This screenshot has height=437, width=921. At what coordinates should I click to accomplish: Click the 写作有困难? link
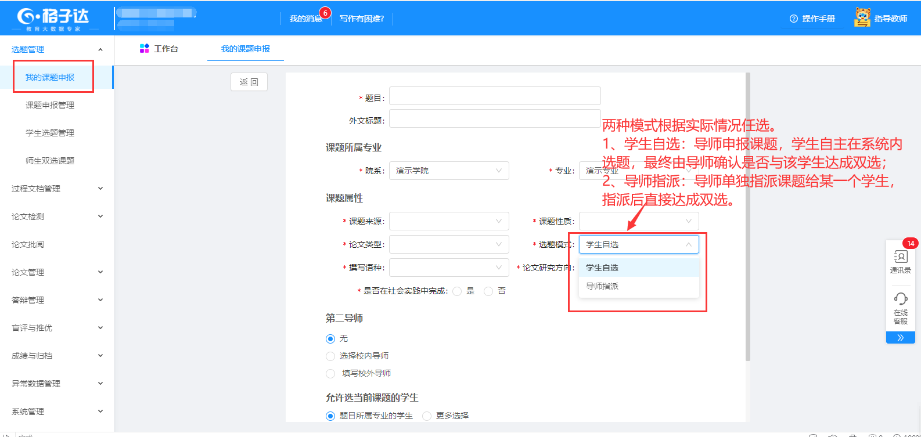pyautogui.click(x=362, y=19)
